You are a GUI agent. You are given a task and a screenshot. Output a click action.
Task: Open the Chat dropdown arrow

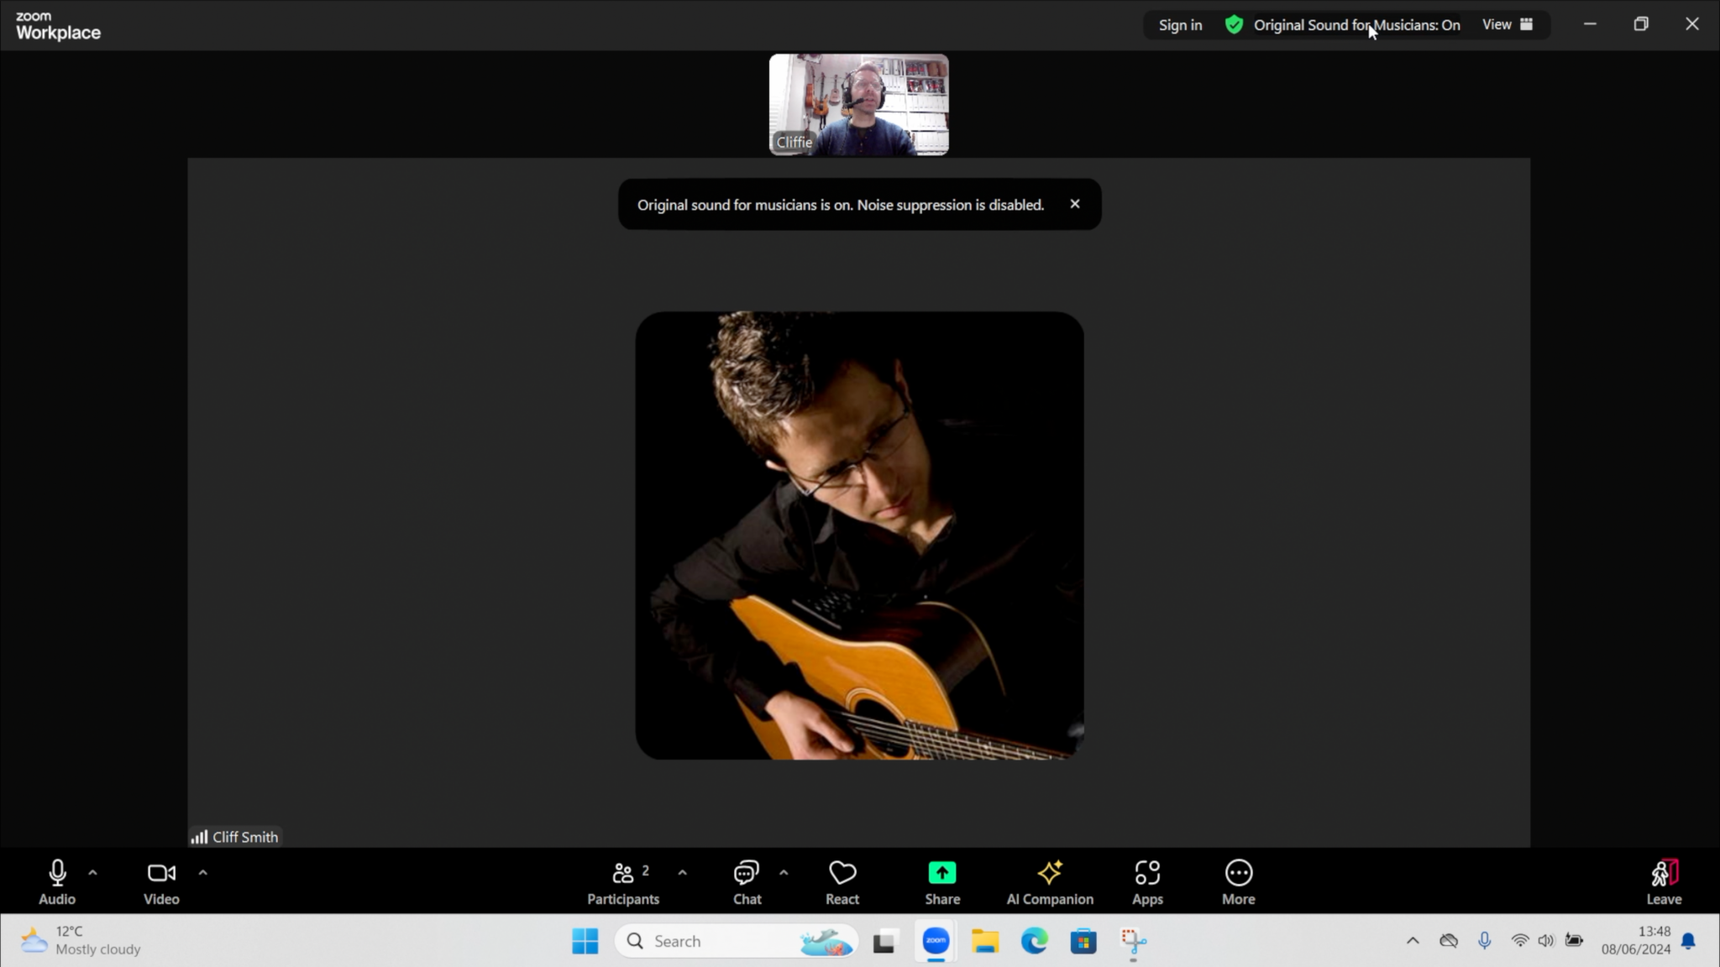[784, 871]
